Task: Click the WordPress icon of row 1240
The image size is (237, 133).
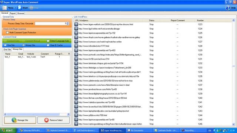Action: click(76, 98)
